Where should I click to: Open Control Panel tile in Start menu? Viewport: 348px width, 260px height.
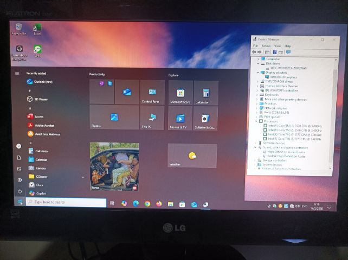pyautogui.click(x=152, y=93)
